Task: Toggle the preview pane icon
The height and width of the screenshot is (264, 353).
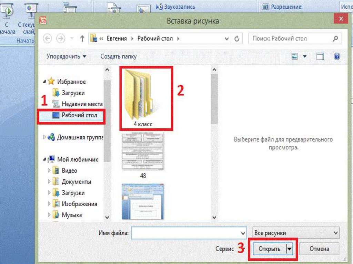Action: click(x=320, y=56)
